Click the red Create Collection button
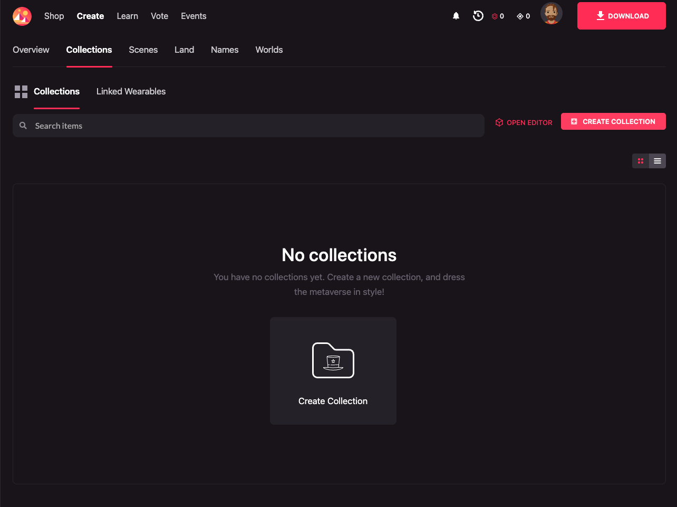The width and height of the screenshot is (677, 507). [x=613, y=121]
